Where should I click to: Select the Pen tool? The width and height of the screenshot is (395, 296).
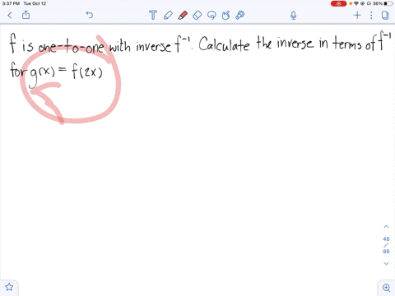coord(168,15)
